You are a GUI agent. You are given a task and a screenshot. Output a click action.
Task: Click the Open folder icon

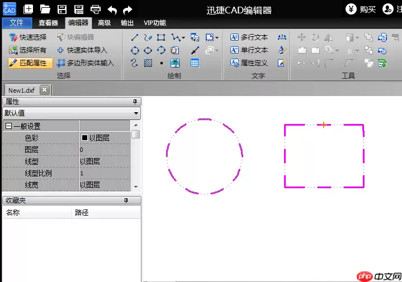pyautogui.click(x=45, y=9)
